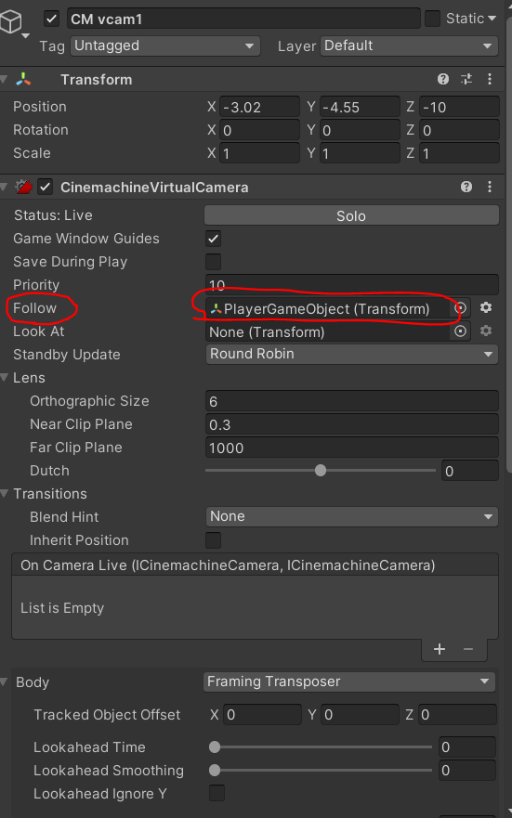This screenshot has width=512, height=818.
Task: Collapse the Transform component foldout
Action: click(x=4, y=79)
